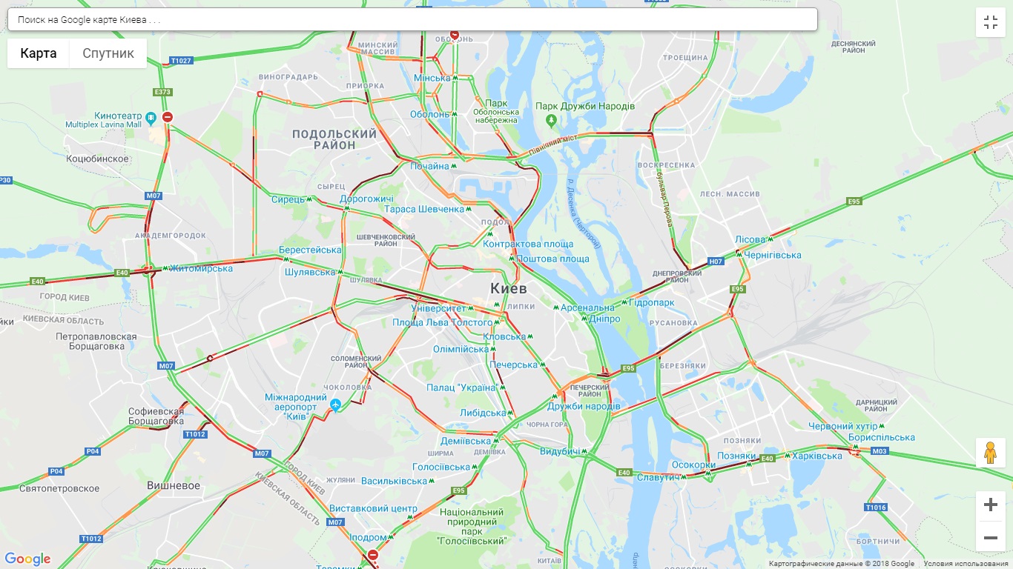
Task: Exit fullscreen map view
Action: tap(991, 22)
